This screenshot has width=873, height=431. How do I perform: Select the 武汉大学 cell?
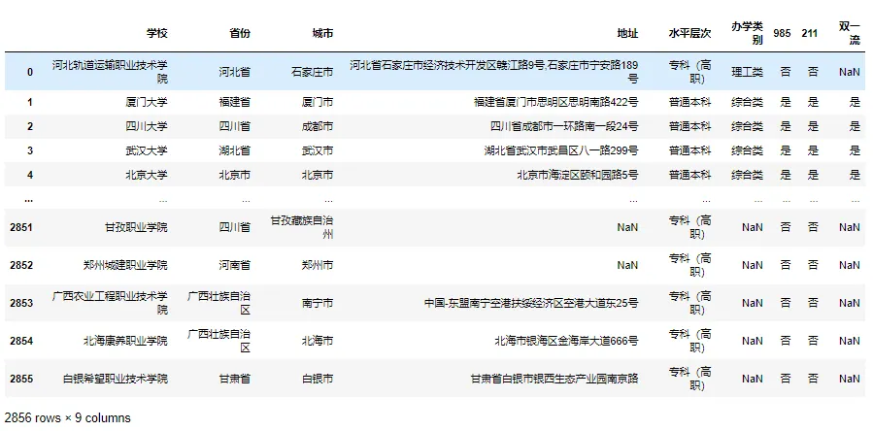coord(147,150)
